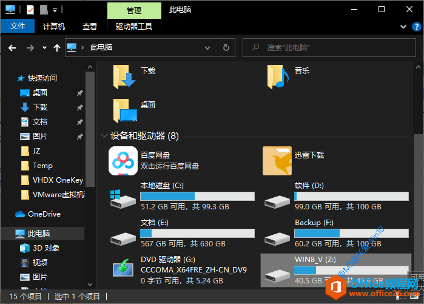The image size is (424, 304).
Task: Select the 软件 (D:) drive icon
Action: [x=277, y=201]
